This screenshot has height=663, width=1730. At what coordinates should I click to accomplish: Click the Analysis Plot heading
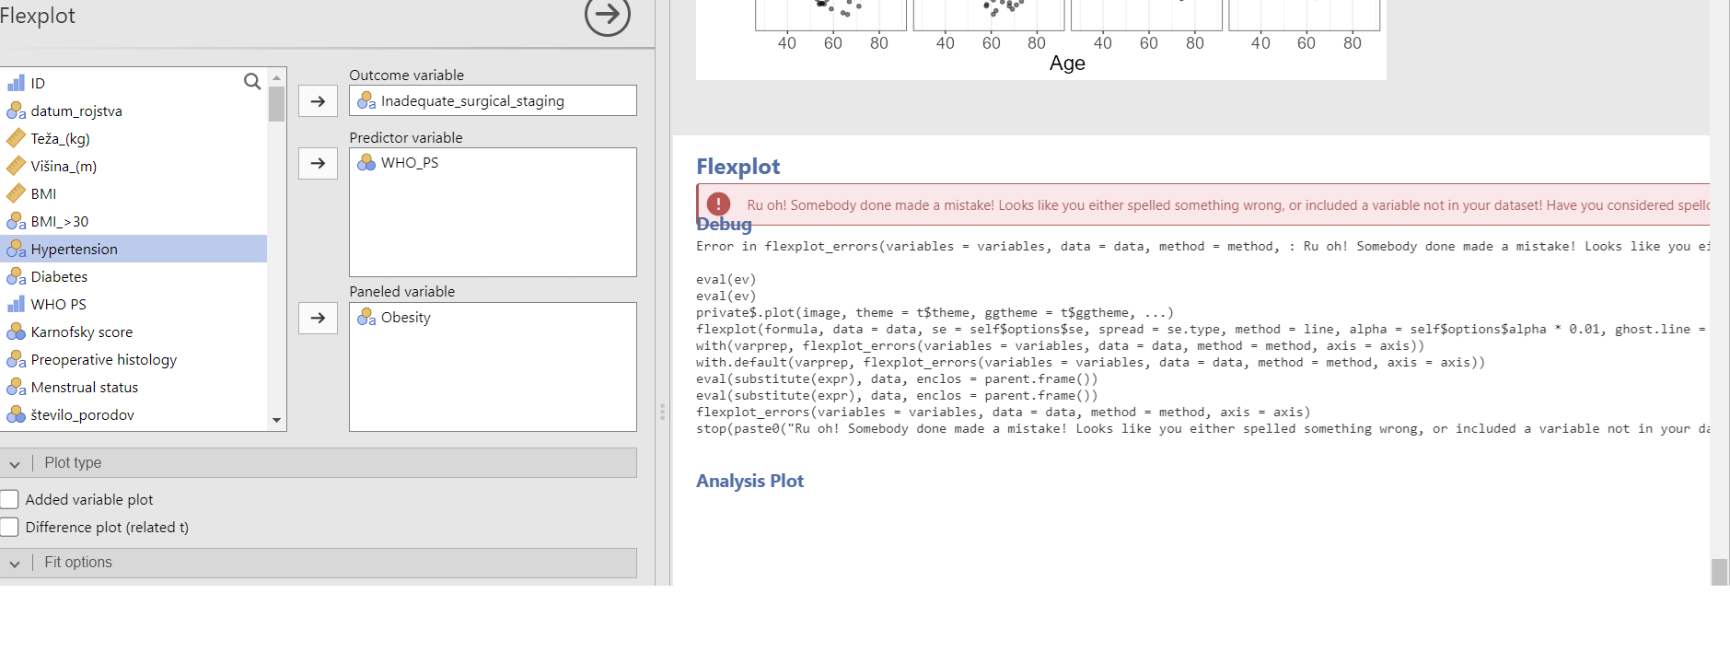coord(749,481)
